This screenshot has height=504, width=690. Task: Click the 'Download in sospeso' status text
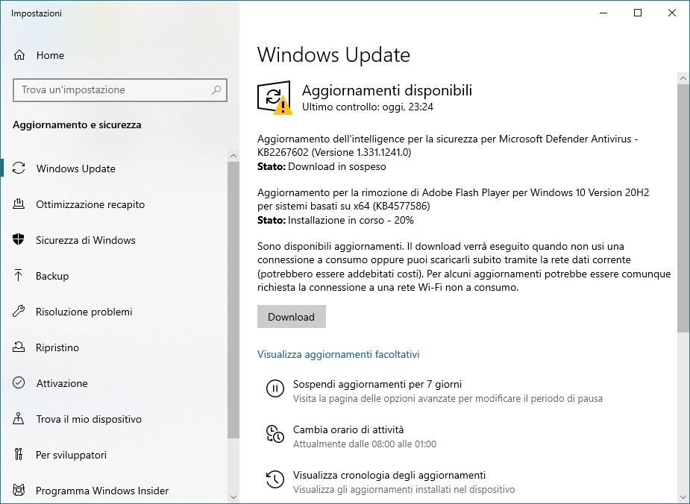pyautogui.click(x=336, y=167)
